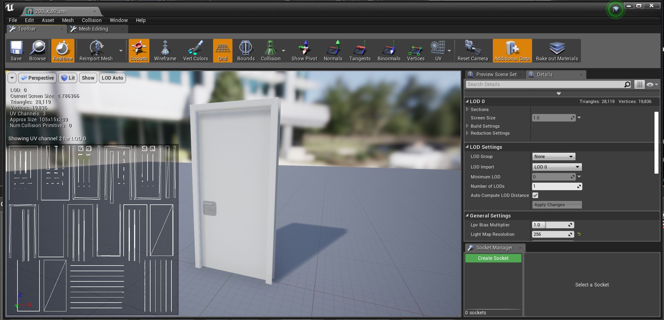Open UV channel dropdown arrow
The height and width of the screenshot is (320, 664).
click(449, 51)
